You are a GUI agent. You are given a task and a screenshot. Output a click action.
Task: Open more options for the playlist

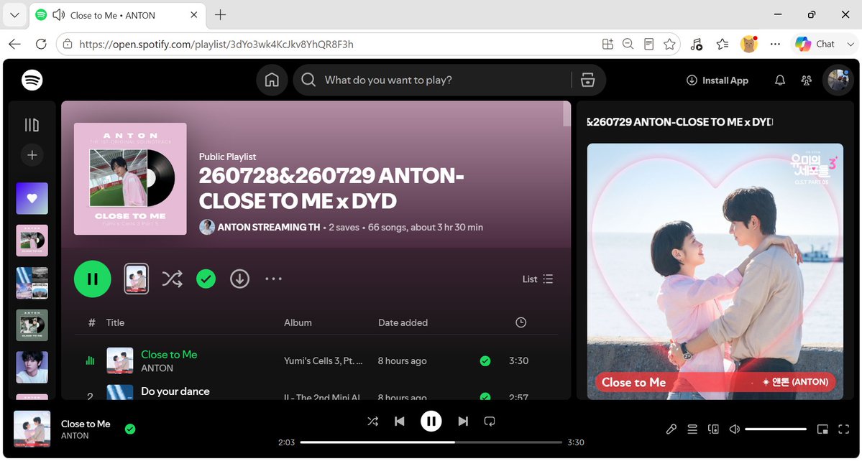pyautogui.click(x=273, y=279)
